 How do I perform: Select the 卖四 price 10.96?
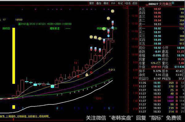pyautogui.click(x=157, y=13)
